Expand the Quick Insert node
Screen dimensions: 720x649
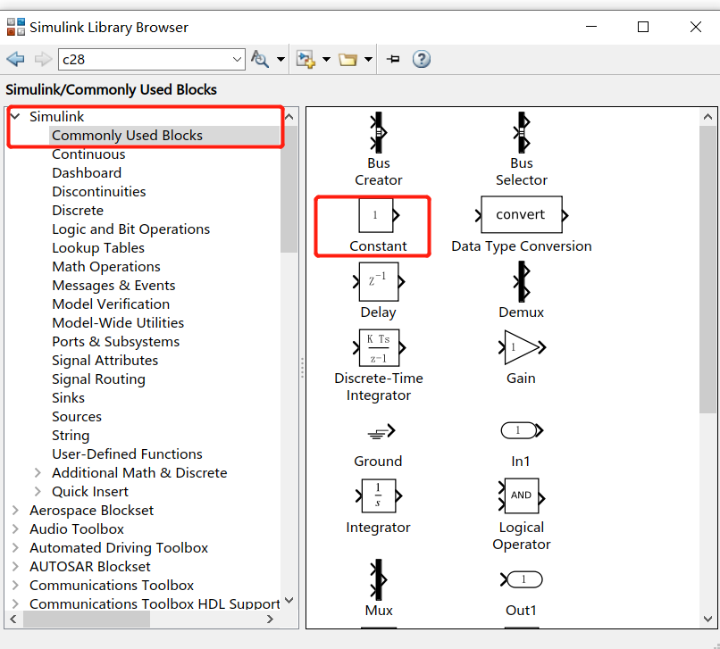click(x=38, y=491)
